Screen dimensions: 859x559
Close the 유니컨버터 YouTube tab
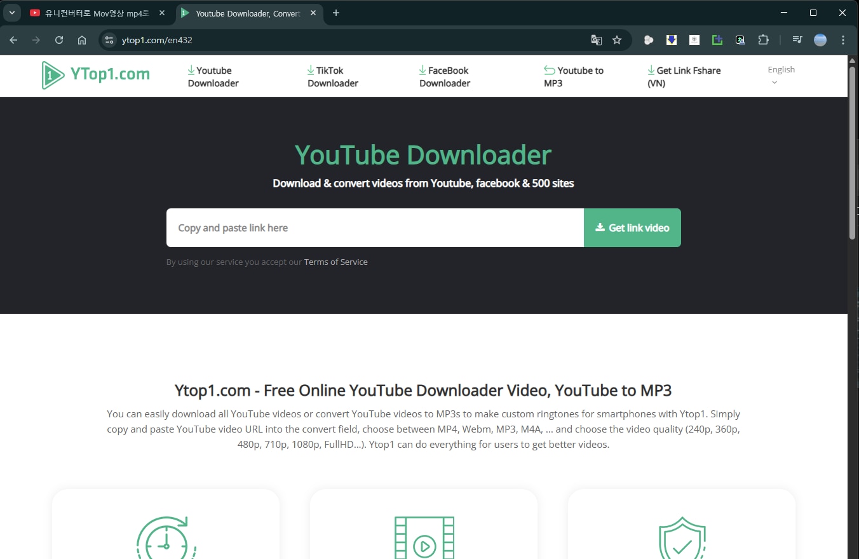[x=162, y=13]
